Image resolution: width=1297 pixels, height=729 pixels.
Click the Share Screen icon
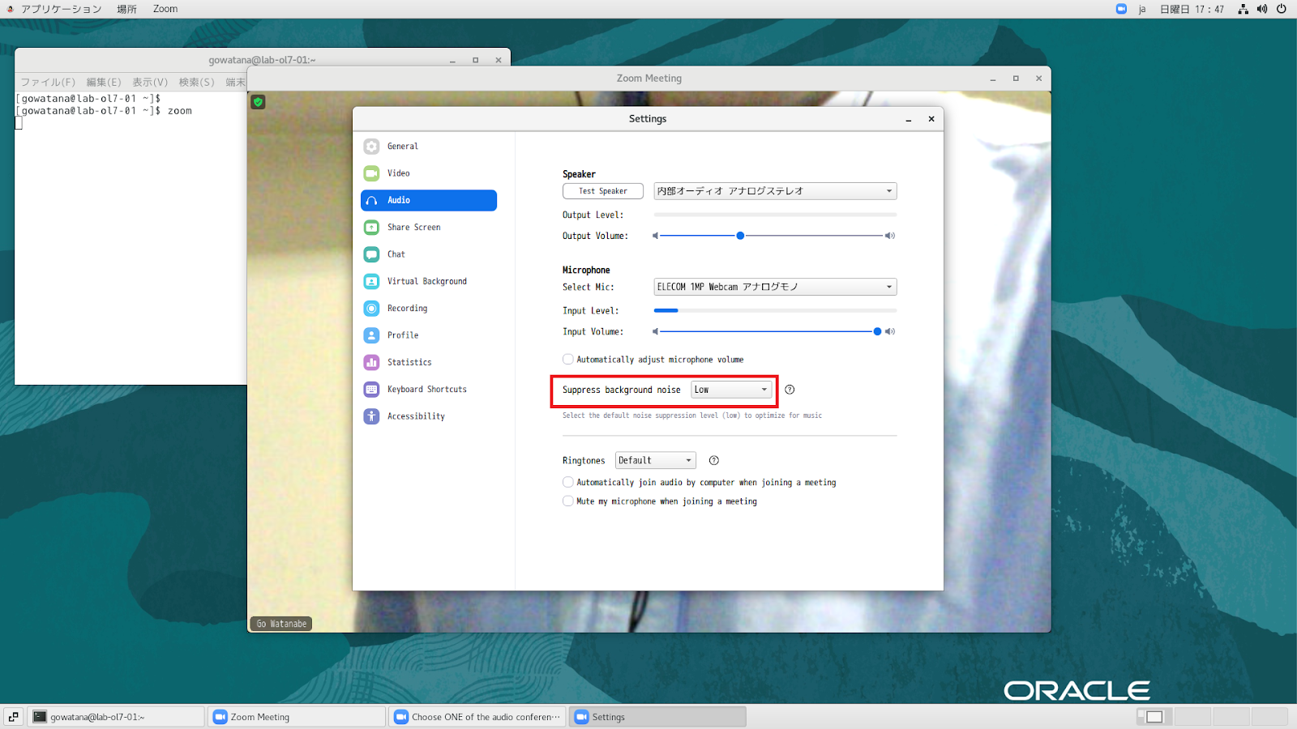click(371, 228)
